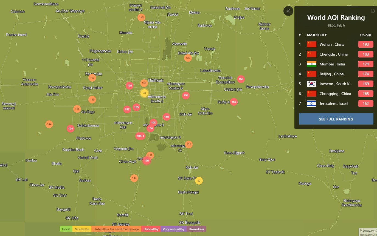Click the 145 AQI marker near Nijnea Ala-archa
377x236 pixels.
[141, 18]
